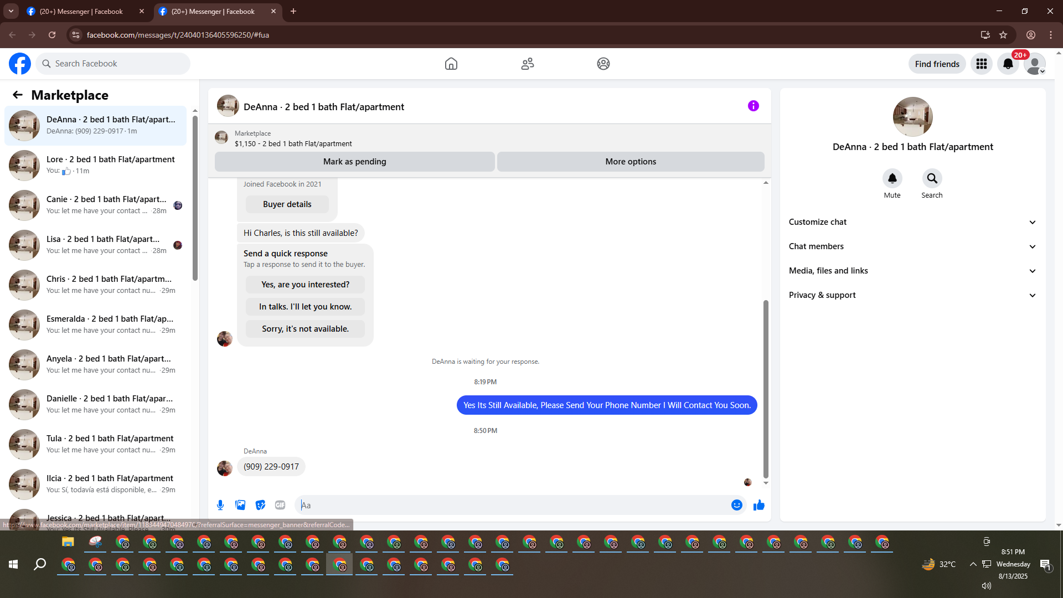Bookmark this page with star icon
The height and width of the screenshot is (598, 1063).
[1003, 35]
